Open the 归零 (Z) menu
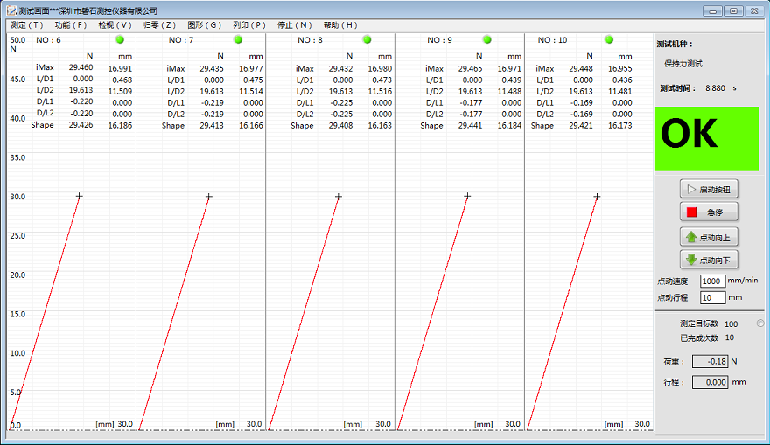 pos(159,25)
